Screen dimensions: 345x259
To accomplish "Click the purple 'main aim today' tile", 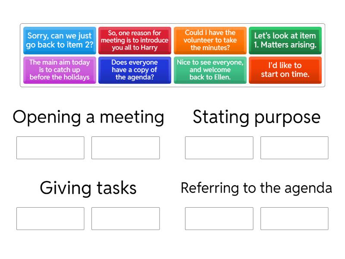I will coord(60,70).
